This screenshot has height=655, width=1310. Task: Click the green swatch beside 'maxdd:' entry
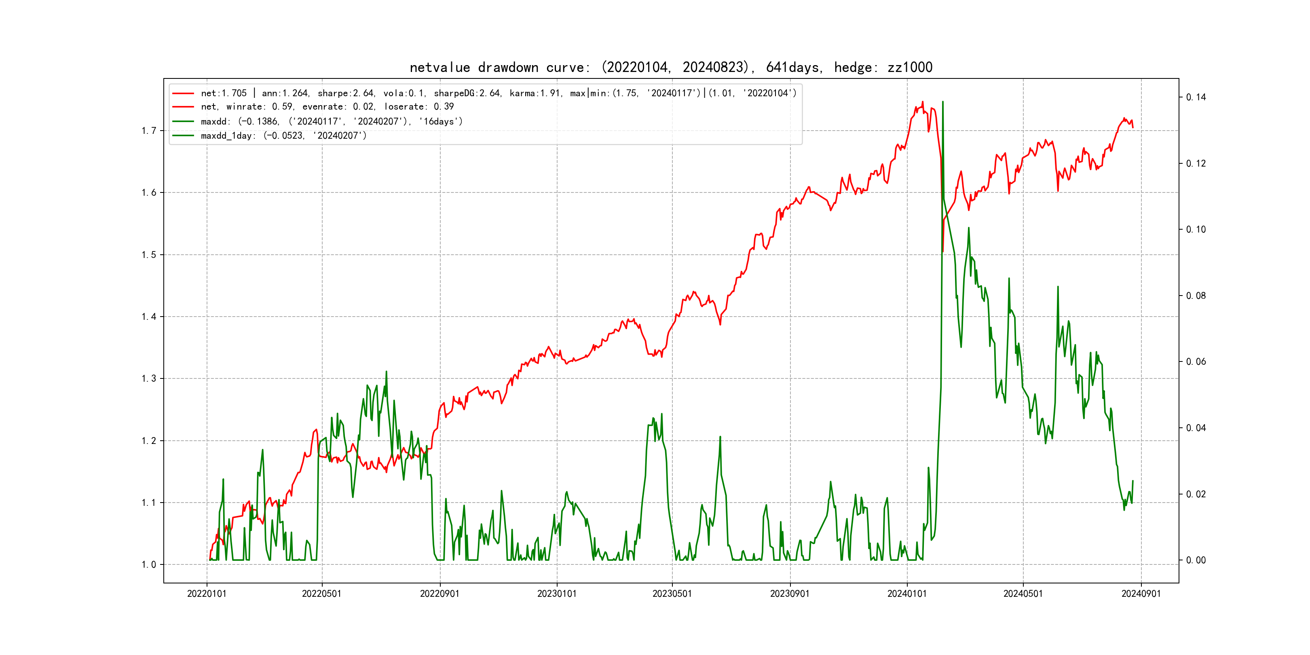coord(183,122)
